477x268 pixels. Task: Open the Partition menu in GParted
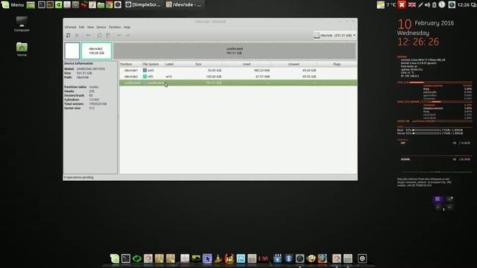click(115, 27)
